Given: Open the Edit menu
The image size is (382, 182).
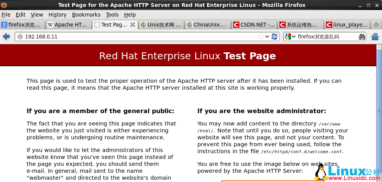Looking at the screenshot, I should [20, 15].
